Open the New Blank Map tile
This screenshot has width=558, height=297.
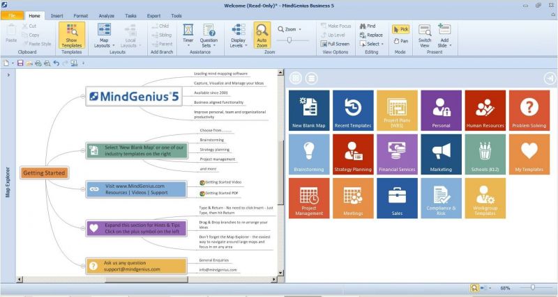pos(309,111)
